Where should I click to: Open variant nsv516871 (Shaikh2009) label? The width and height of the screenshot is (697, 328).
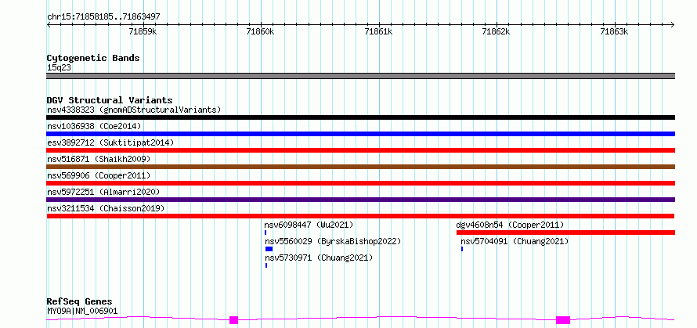pyautogui.click(x=99, y=159)
